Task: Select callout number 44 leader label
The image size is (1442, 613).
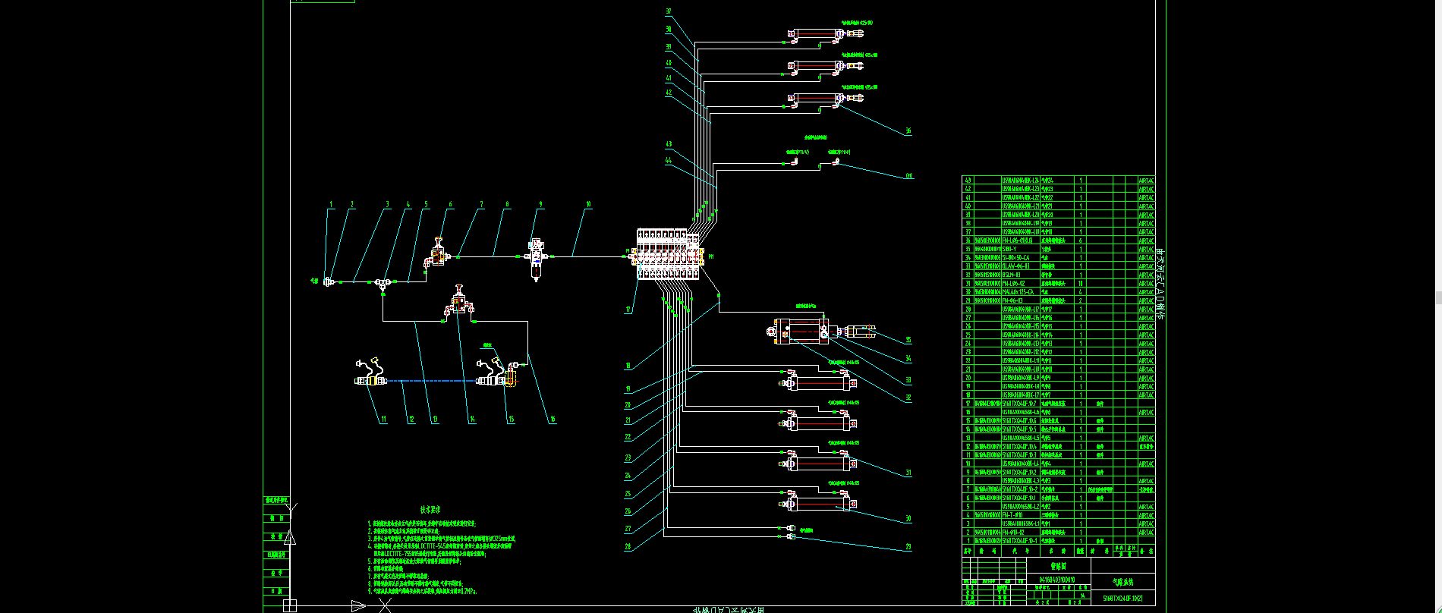Action: [669, 160]
